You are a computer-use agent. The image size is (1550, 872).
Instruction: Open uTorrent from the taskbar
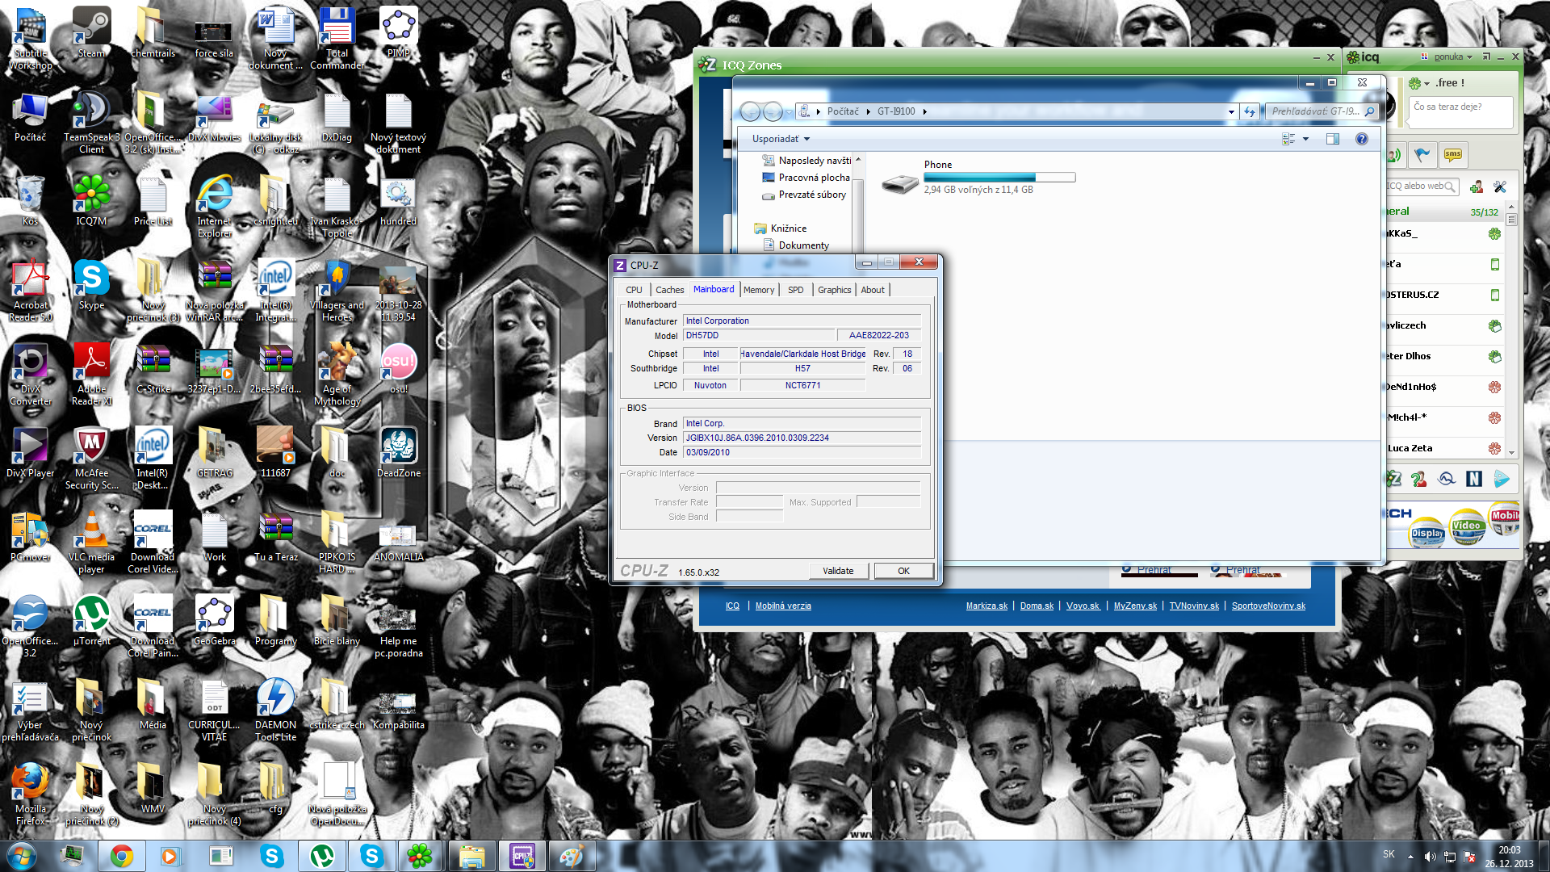coord(322,856)
